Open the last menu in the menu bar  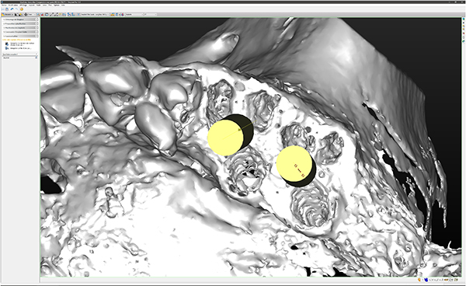[63, 5]
